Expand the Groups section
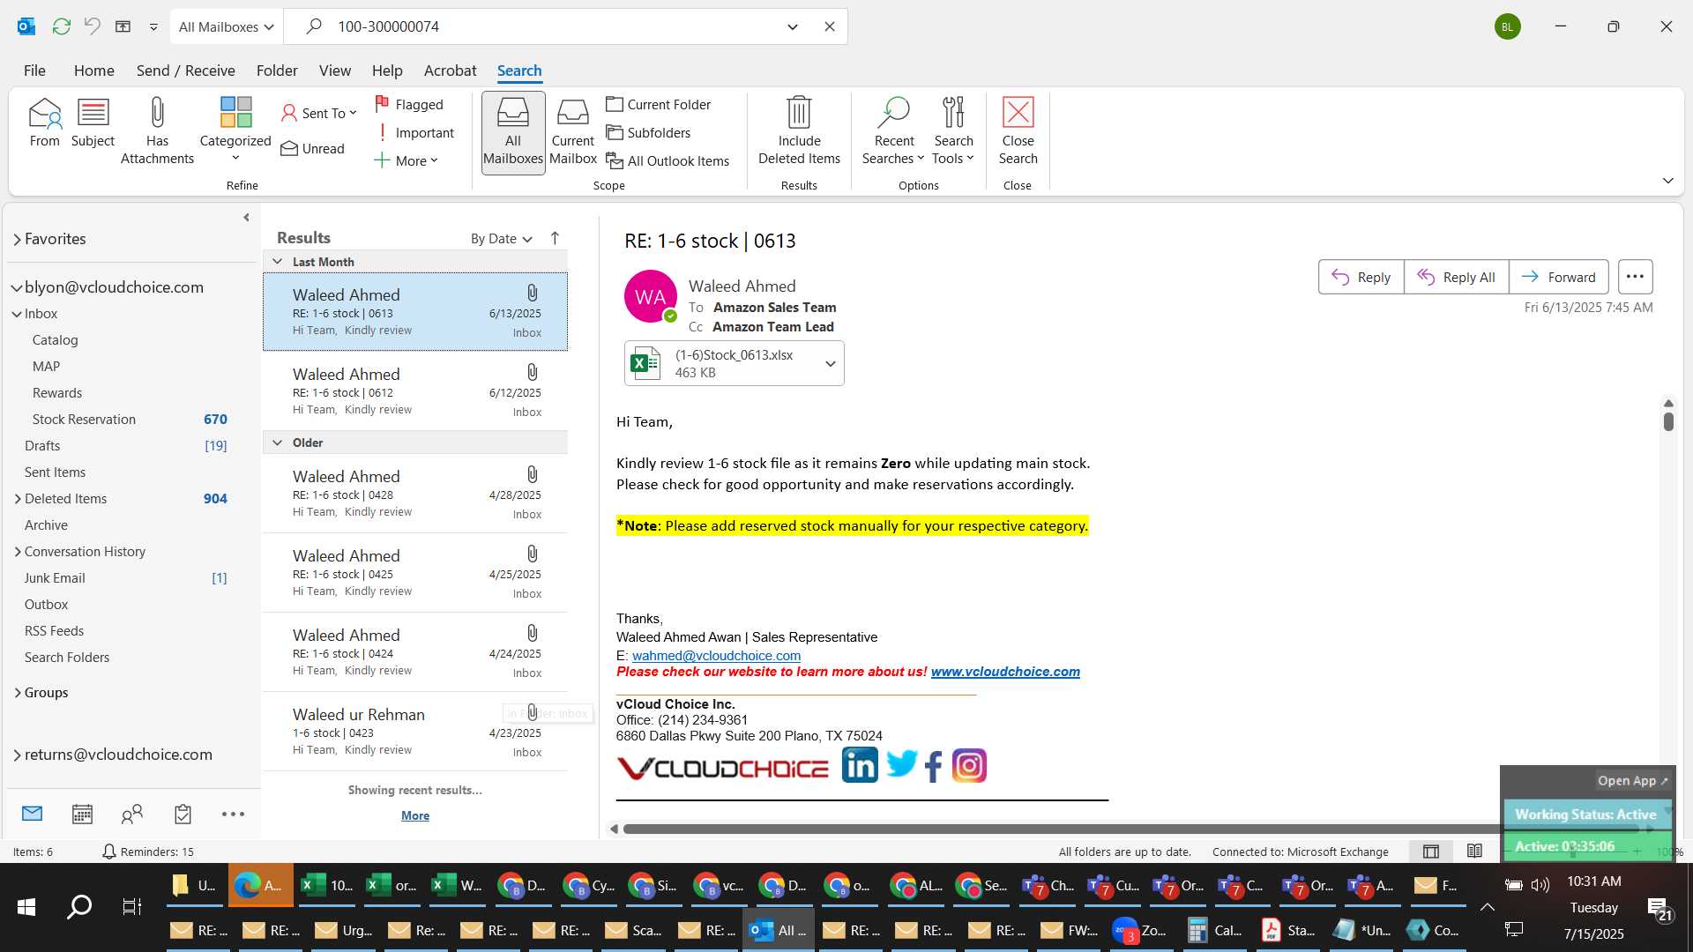The width and height of the screenshot is (1693, 952). (18, 693)
